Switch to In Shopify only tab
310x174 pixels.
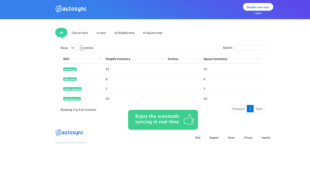(x=124, y=33)
